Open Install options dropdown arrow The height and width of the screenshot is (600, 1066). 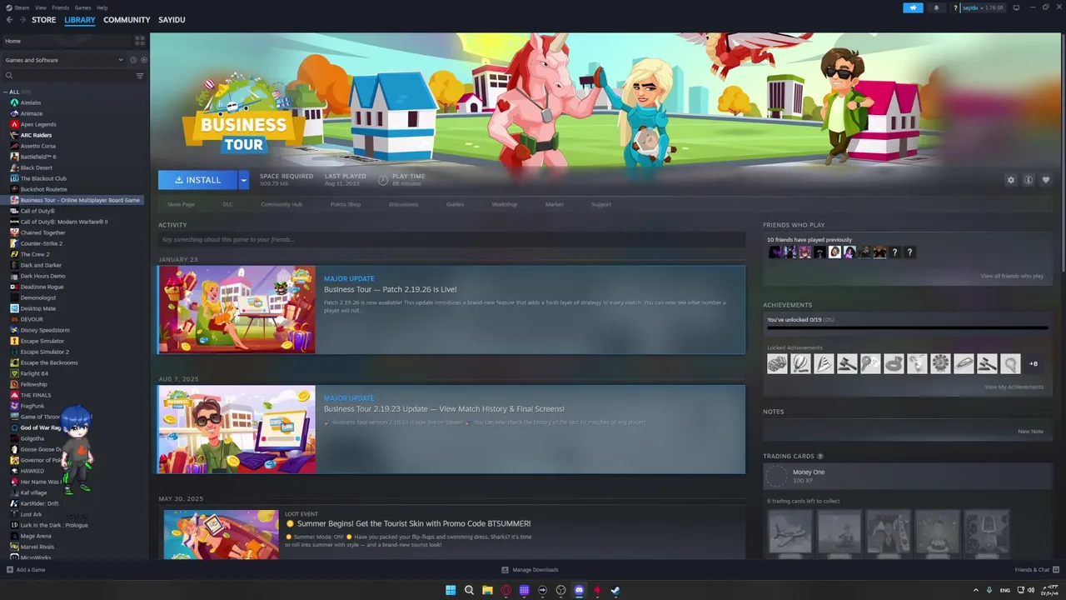click(243, 180)
